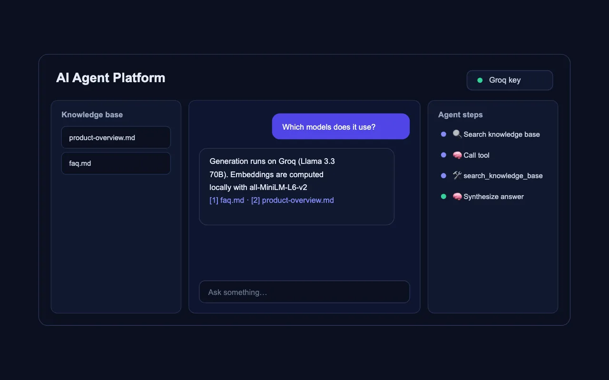This screenshot has width=609, height=380.
Task: Click the green status dot in Groq key
Action: click(x=480, y=80)
